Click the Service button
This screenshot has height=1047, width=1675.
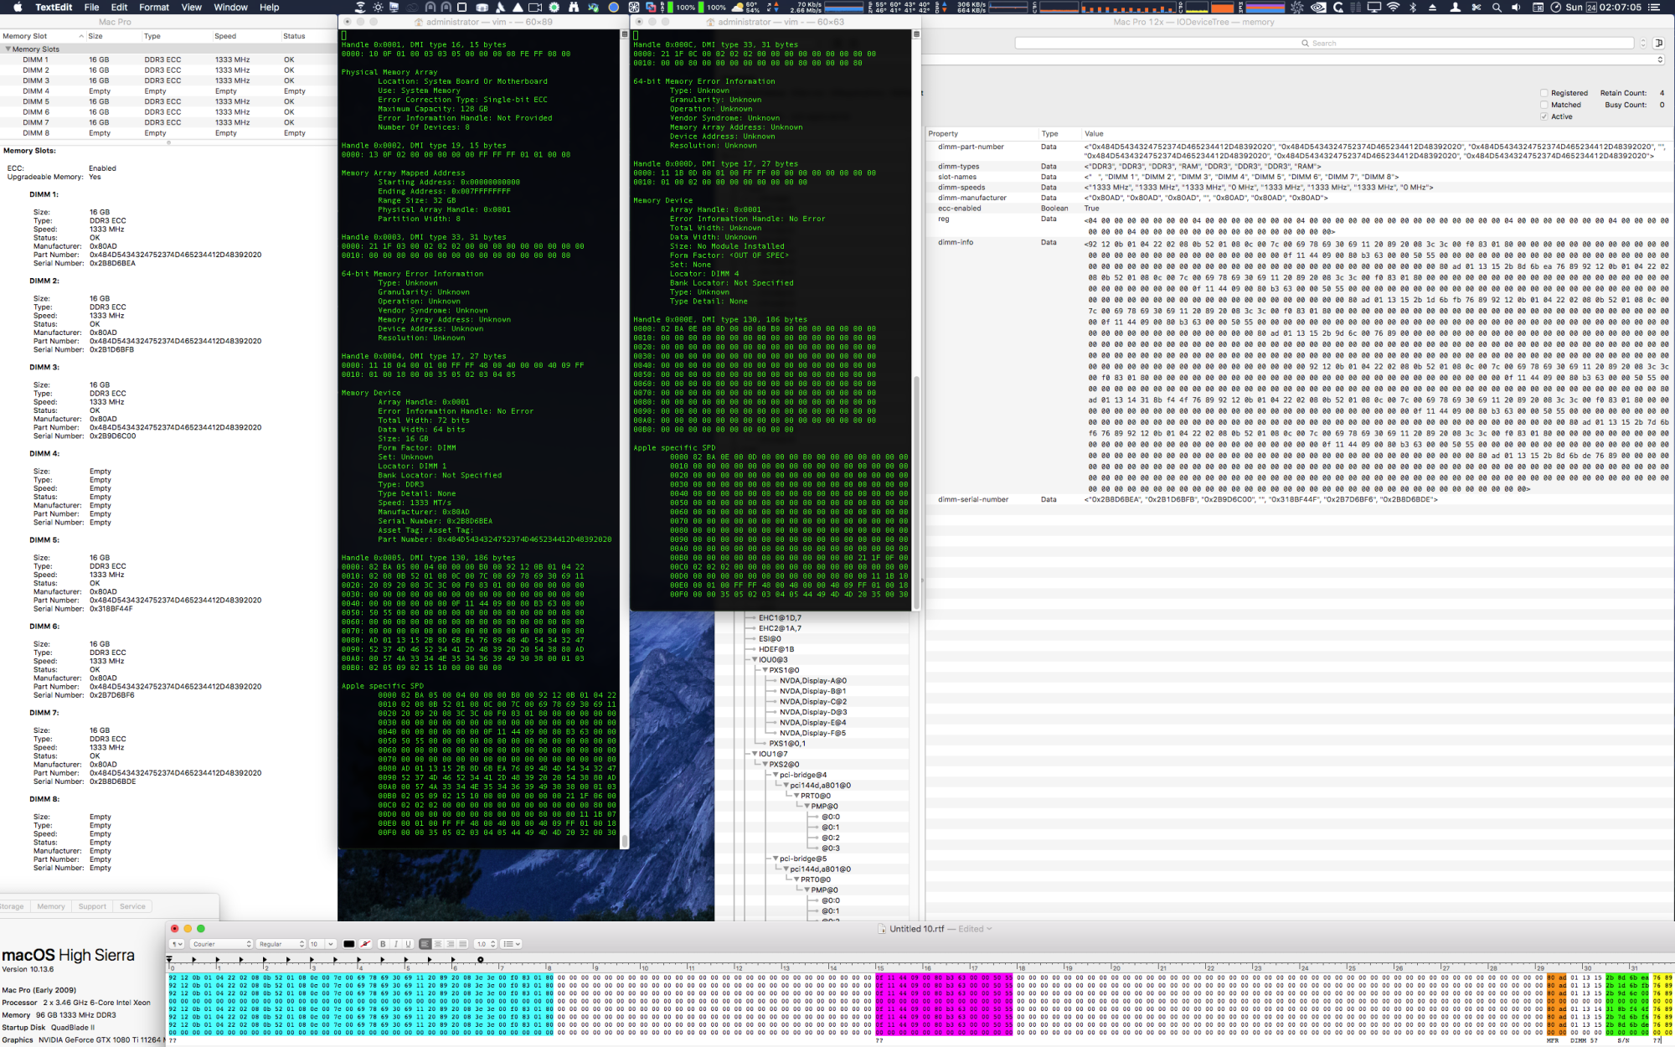click(132, 906)
